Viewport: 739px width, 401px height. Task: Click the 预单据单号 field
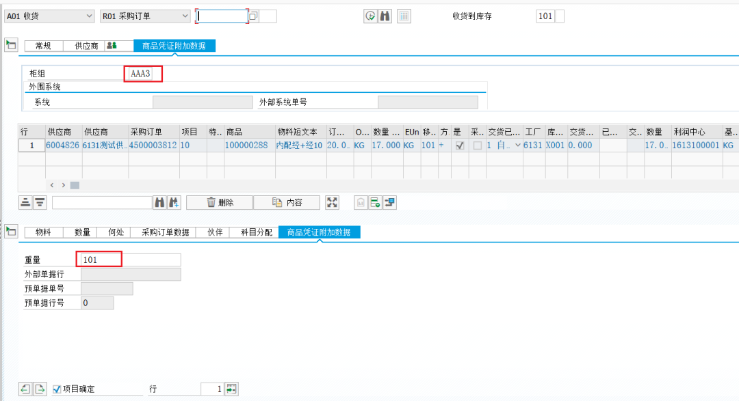pos(107,288)
